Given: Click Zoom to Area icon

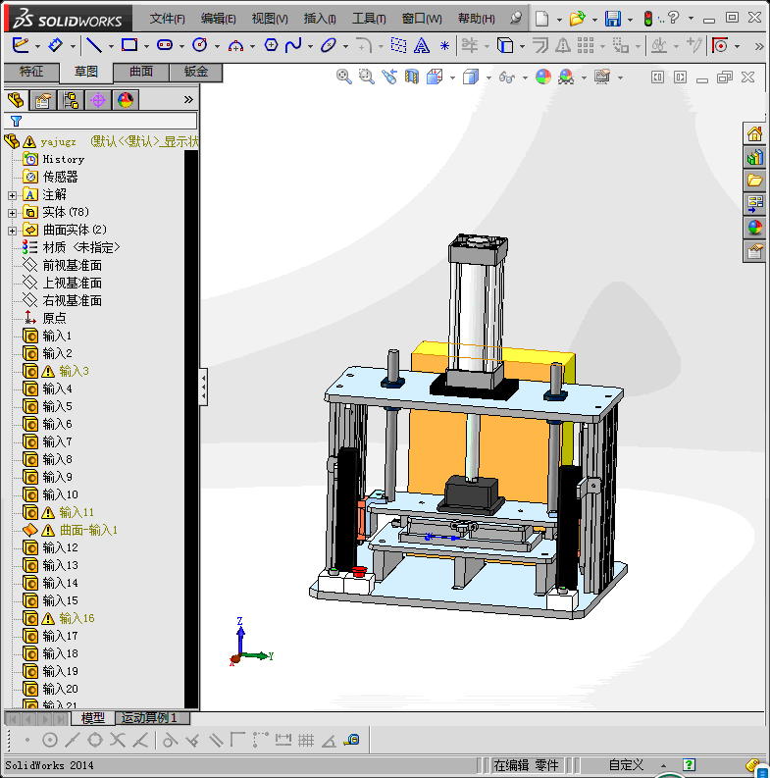Looking at the screenshot, I should click(x=366, y=77).
